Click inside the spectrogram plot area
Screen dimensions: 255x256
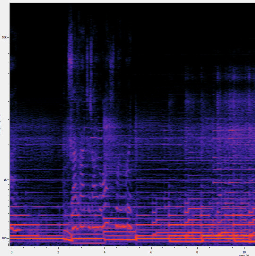(x=133, y=124)
